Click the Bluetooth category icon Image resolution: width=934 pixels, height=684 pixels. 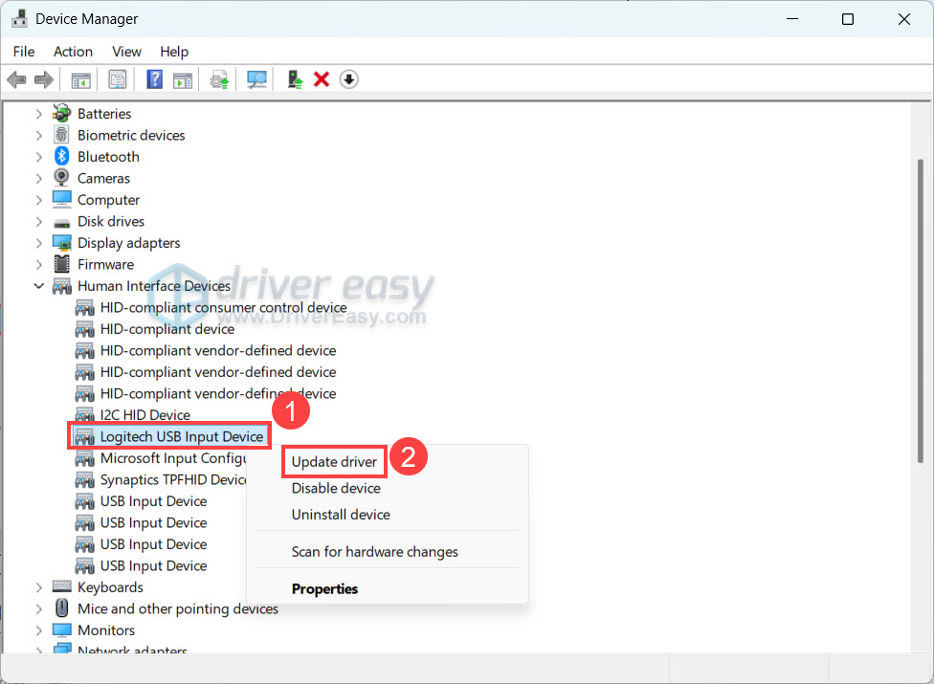coord(61,157)
